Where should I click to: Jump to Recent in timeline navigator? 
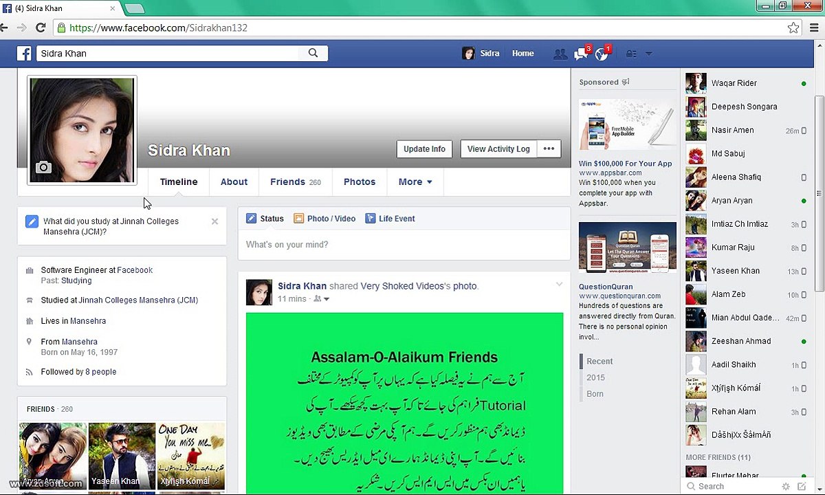pos(599,361)
